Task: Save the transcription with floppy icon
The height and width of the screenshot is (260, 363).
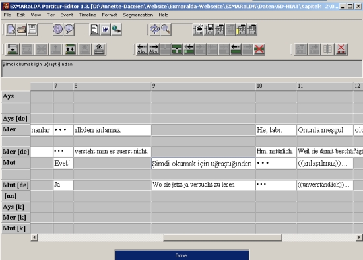Action: coord(32,30)
